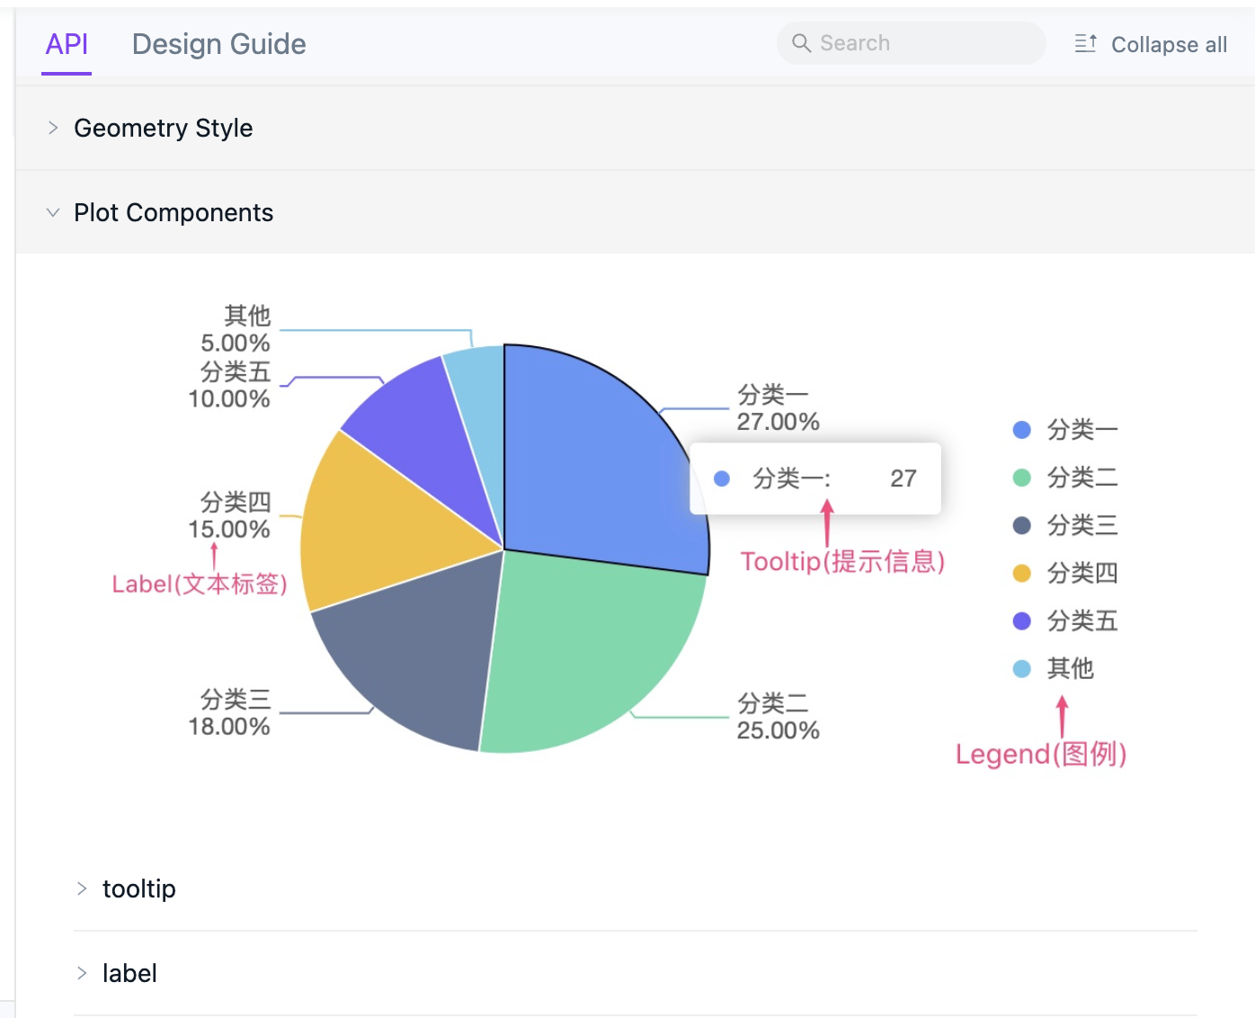Screen dimensions: 1255x1018
Task: Select the API tab
Action: pos(66,43)
